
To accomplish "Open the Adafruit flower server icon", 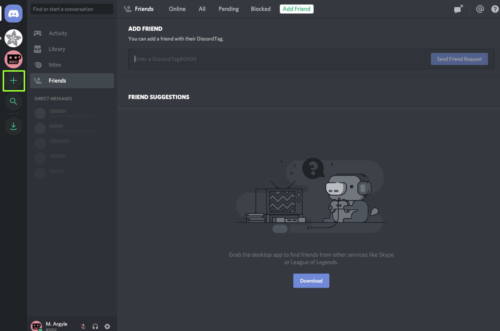I will (14, 38).
